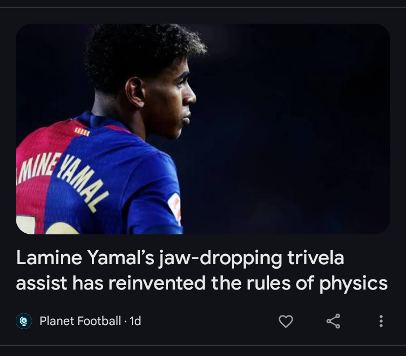Screen dimensions: 406x356
Task: Click the jersey number at photo bottom
Action: tap(48, 226)
